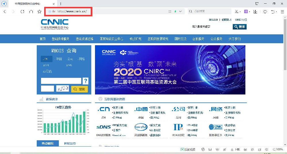The image size is (287, 154).
Task: Click the shield security icon in status bar
Action: click(x=203, y=149)
